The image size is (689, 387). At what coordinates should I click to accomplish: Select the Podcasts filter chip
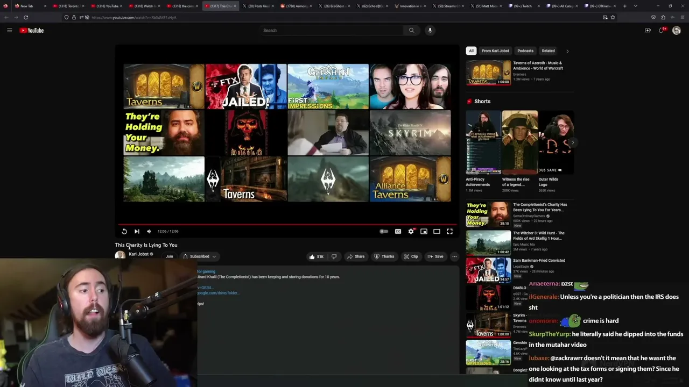[525, 51]
